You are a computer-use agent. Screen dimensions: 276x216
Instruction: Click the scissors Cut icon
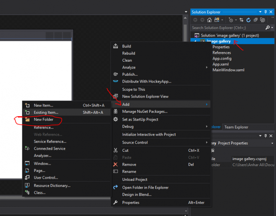click(115, 150)
